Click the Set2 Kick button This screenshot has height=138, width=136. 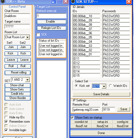click(24, 54)
